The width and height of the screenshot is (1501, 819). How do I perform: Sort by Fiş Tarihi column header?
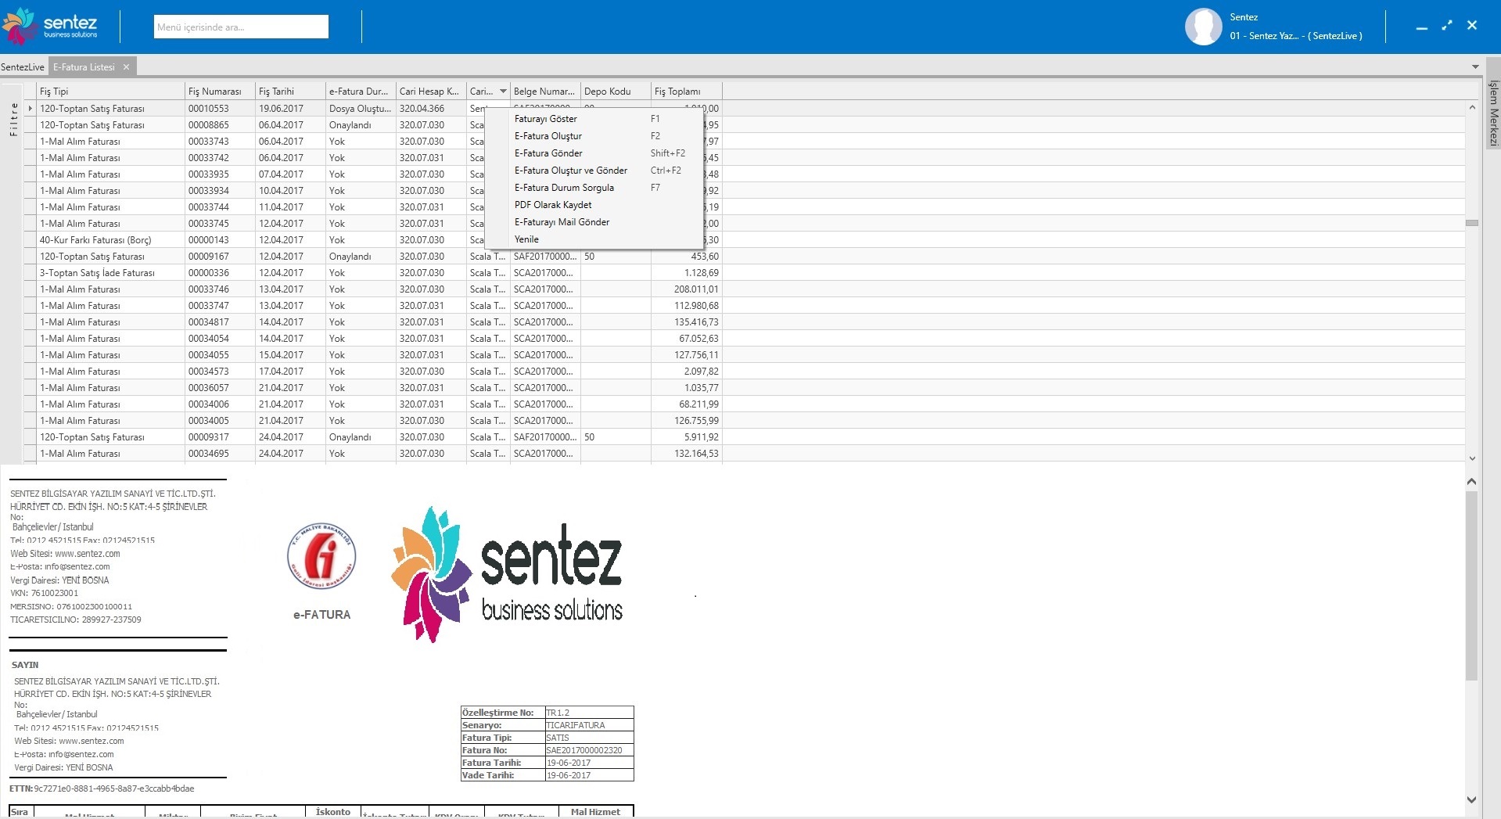(x=290, y=92)
